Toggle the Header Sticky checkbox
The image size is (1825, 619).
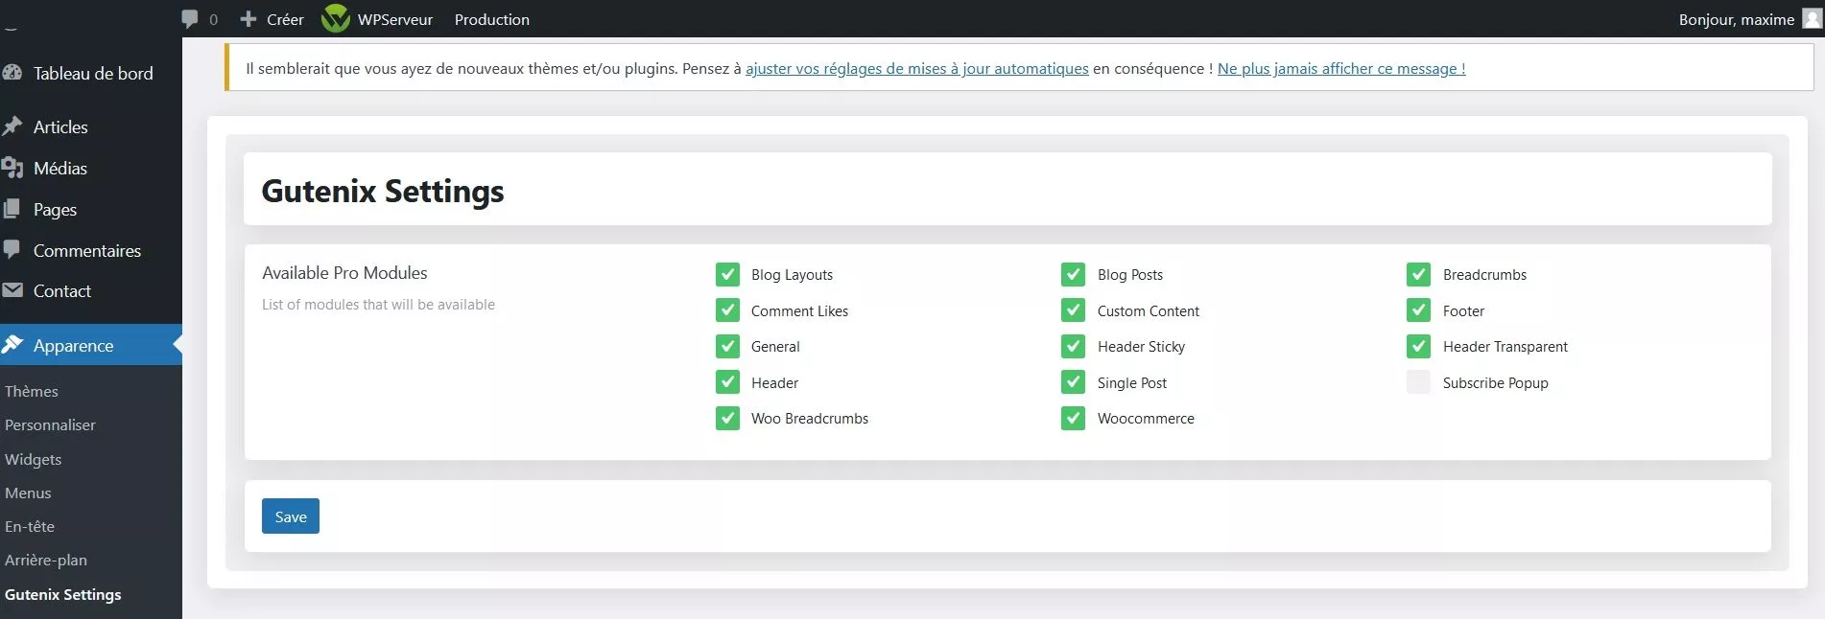[x=1073, y=347]
